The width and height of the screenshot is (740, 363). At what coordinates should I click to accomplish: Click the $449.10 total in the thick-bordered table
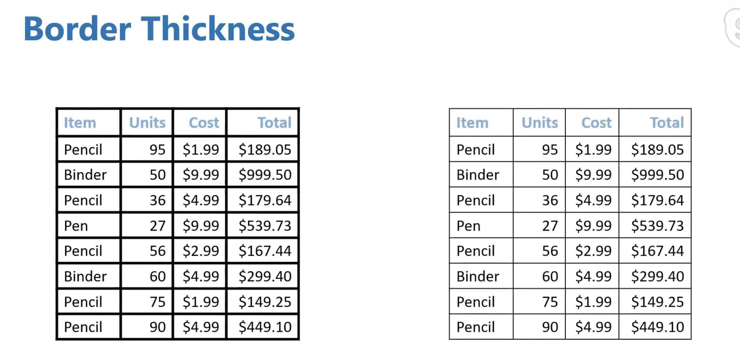(265, 327)
